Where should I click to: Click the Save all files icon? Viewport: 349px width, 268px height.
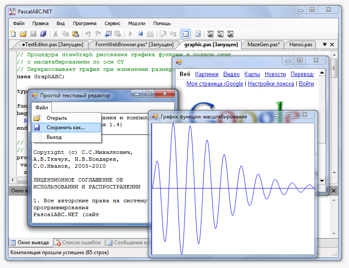(x=43, y=33)
